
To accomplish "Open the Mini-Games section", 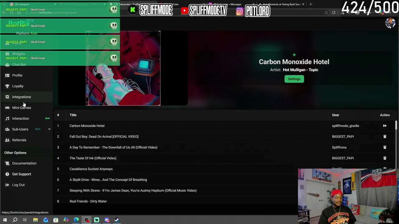I will coord(22,108).
